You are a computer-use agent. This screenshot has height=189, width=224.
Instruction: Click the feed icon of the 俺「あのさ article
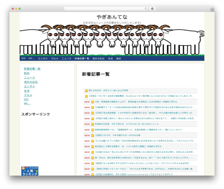93,158
